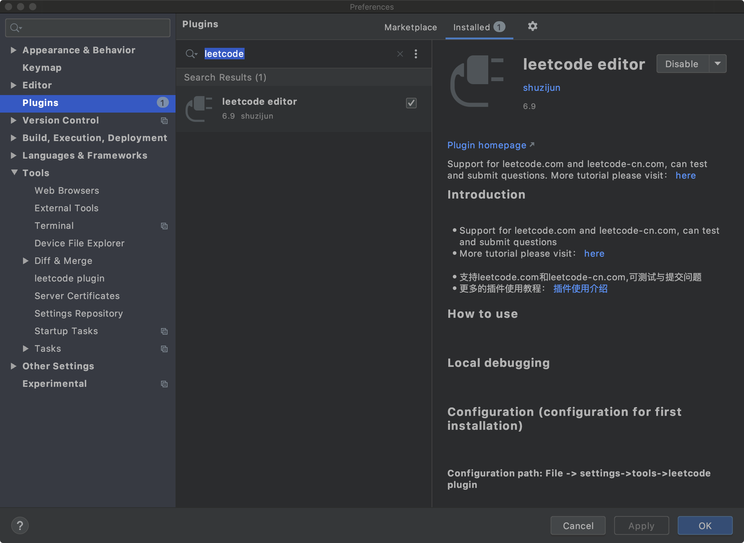The width and height of the screenshot is (744, 543).
Task: Uncheck the leetcode editor enabled checkbox
Action: tap(411, 103)
